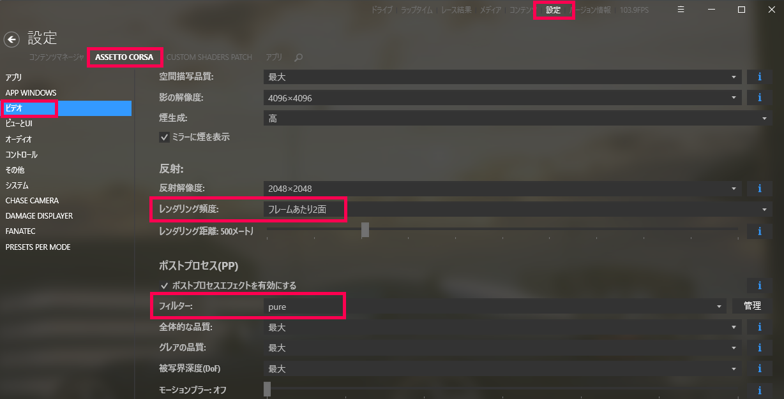Show info for レンダリング距離 slider

(x=759, y=231)
